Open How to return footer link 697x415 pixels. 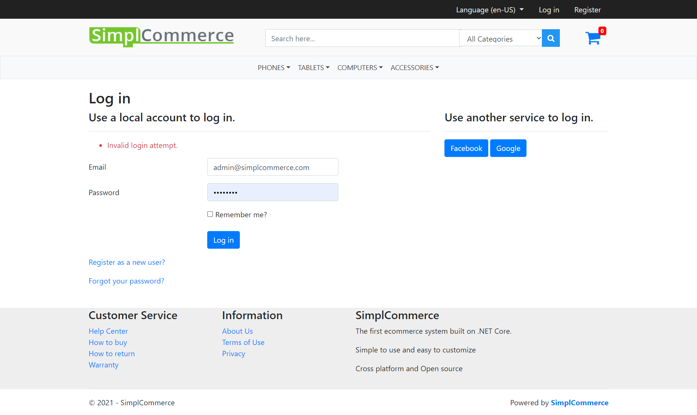click(112, 354)
